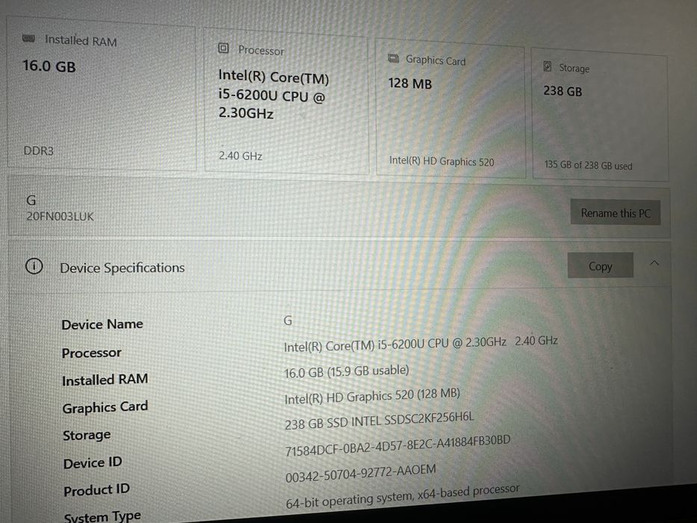
Task: Select the 16.0 GB RAM value
Action: (49, 66)
